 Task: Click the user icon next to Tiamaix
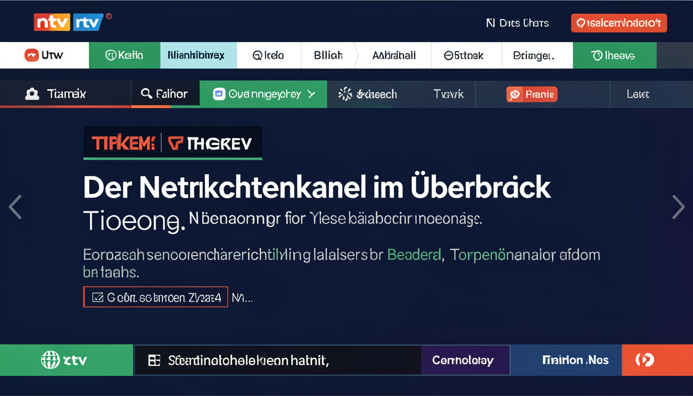click(x=32, y=94)
